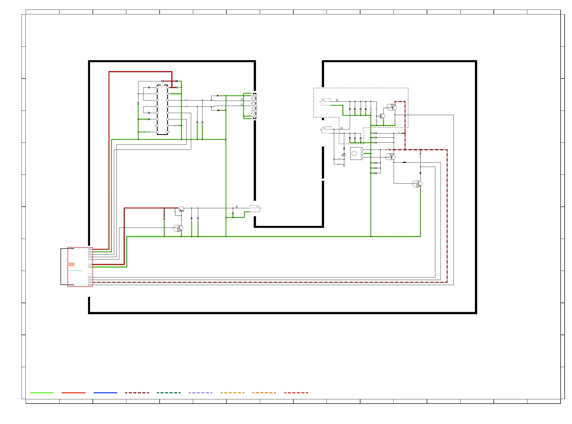Click the pink-highlighted connector block at lower left
572x424 pixels.
(x=80, y=267)
